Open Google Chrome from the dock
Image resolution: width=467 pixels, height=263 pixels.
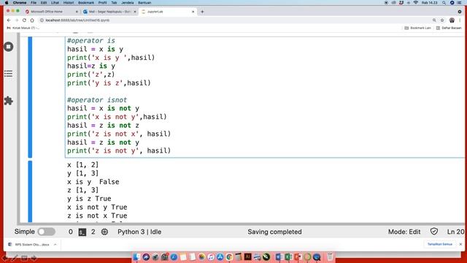[229, 256]
